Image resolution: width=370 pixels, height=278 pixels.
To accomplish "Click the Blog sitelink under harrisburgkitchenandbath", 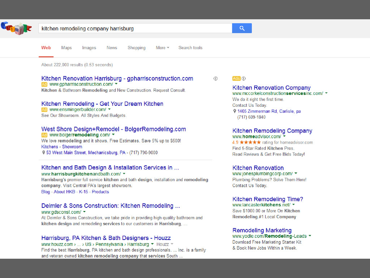I will pos(46,192).
